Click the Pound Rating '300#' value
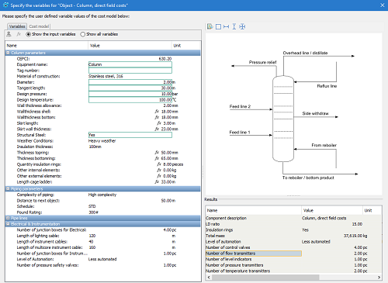The image size is (388, 283). 93,212
